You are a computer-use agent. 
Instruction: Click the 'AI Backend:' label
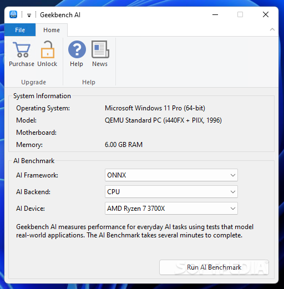pyautogui.click(x=33, y=192)
